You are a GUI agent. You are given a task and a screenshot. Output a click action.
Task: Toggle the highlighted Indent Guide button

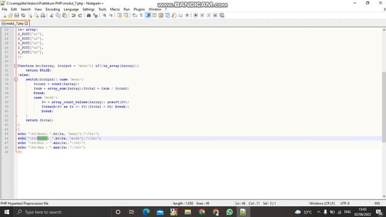click(x=148, y=16)
